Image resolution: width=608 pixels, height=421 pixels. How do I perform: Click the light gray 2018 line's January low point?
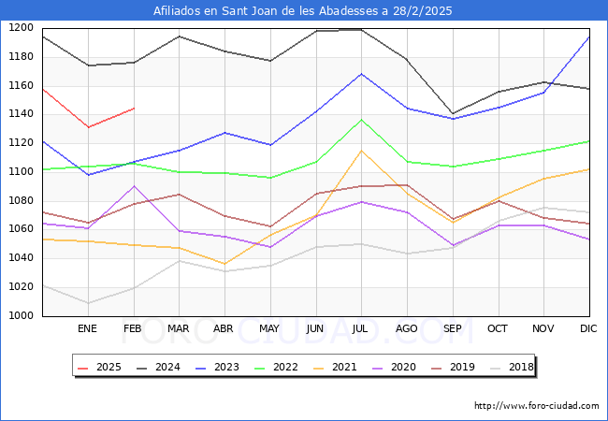[89, 303]
